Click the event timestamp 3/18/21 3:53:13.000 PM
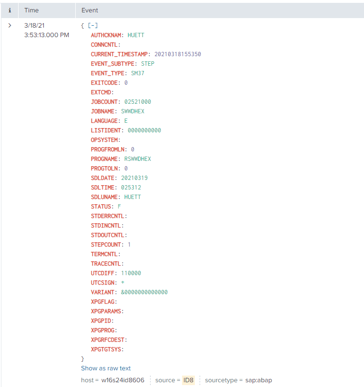 [x=46, y=30]
